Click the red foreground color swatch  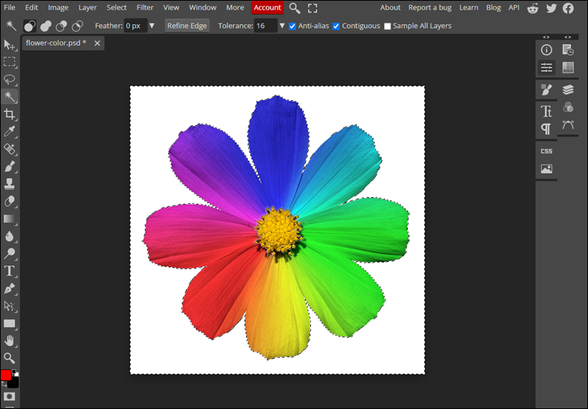[7, 375]
